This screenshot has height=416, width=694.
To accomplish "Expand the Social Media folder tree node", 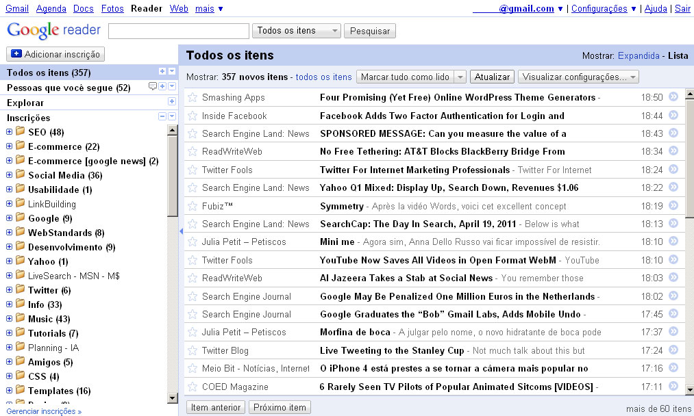I will pos(9,175).
